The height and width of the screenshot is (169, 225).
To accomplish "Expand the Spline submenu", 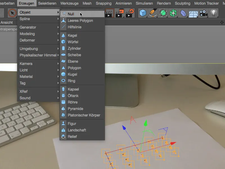I will click(x=39, y=19).
